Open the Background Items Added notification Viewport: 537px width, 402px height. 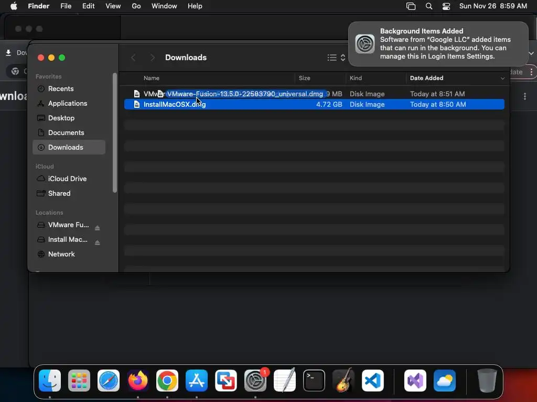point(438,44)
